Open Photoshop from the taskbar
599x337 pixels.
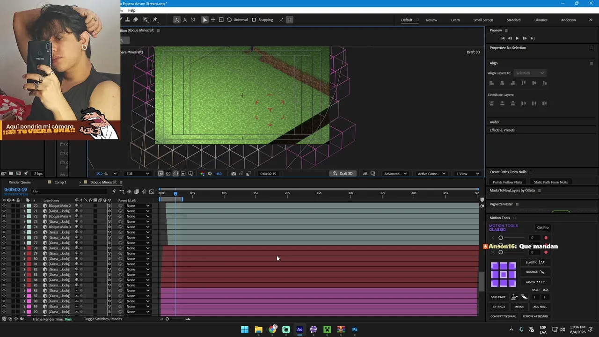(355, 330)
